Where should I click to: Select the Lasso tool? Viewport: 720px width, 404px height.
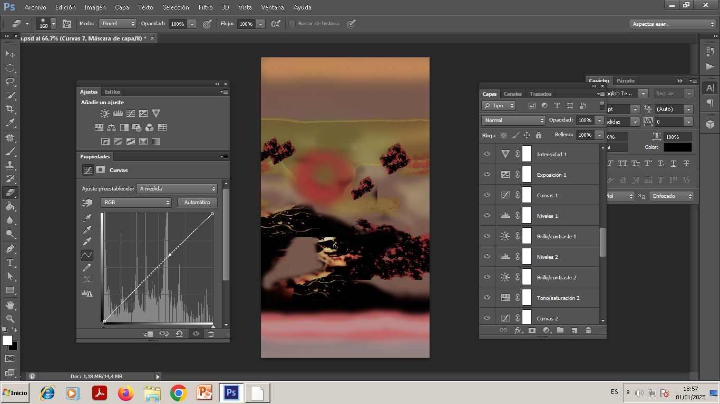pyautogui.click(x=10, y=82)
